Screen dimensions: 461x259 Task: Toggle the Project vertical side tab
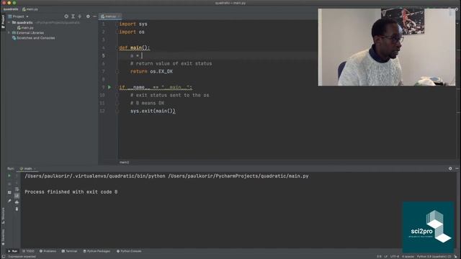tap(3, 22)
